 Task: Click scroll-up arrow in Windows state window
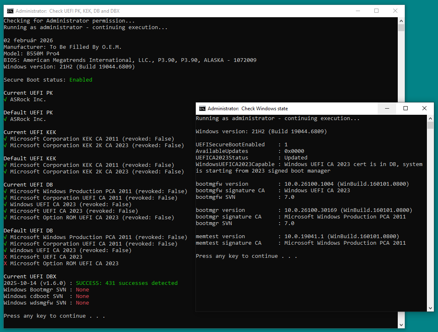pos(430,118)
